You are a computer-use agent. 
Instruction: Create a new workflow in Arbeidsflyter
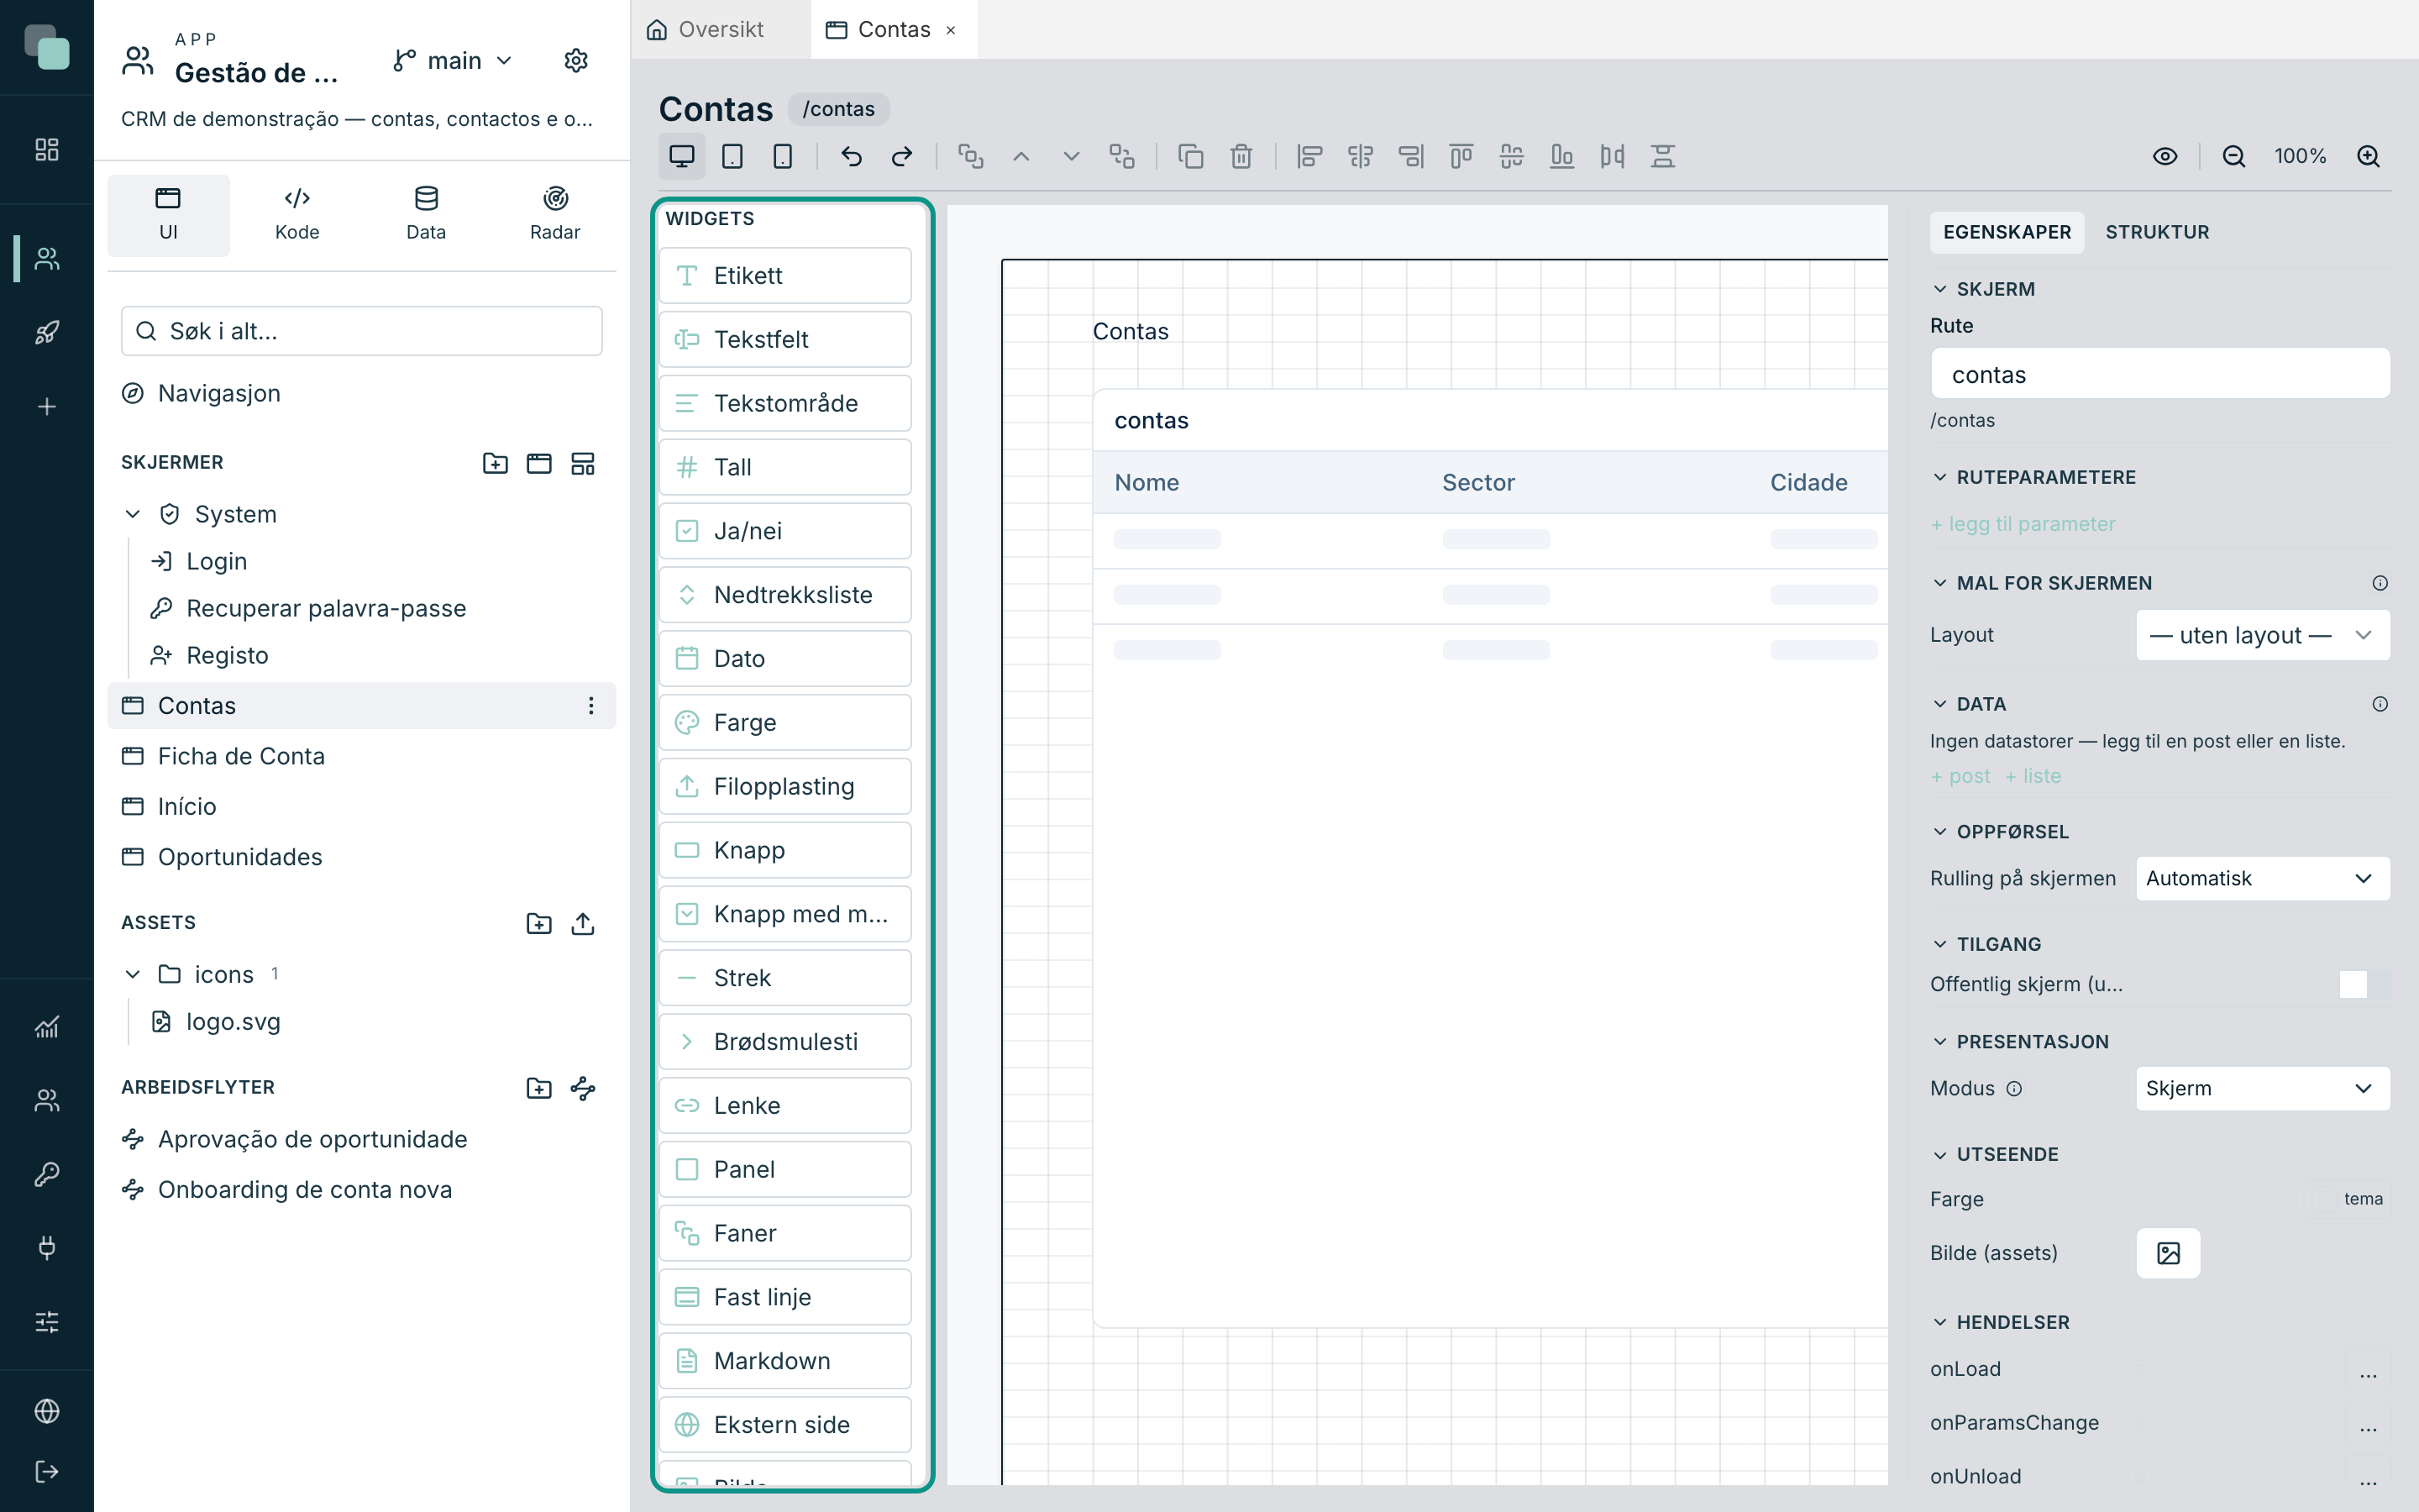tap(583, 1088)
